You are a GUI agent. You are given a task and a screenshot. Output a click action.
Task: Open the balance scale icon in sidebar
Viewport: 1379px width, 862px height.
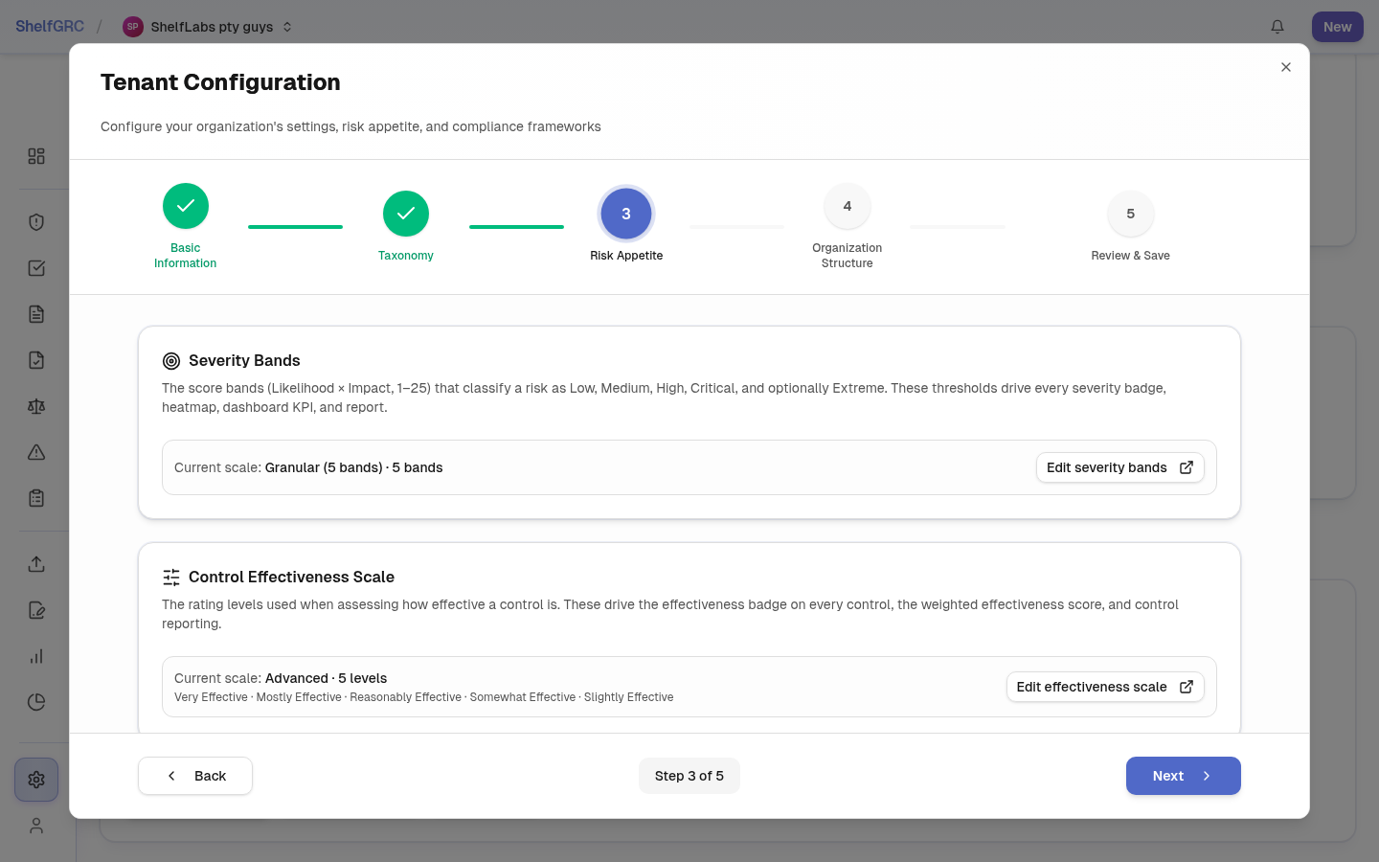click(36, 406)
